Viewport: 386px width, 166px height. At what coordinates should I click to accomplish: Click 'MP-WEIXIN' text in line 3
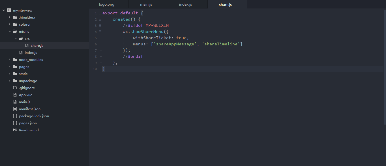point(157,25)
